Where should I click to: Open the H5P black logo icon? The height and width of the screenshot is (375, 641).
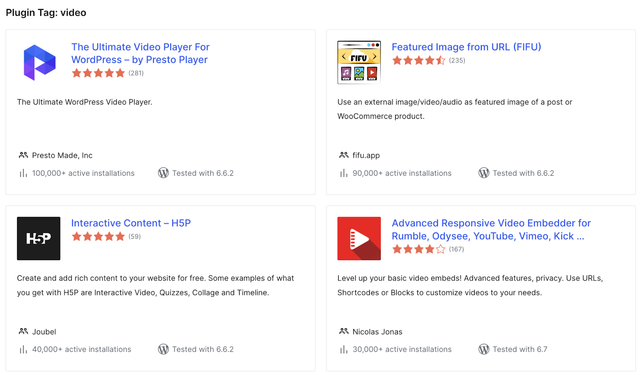(x=38, y=239)
